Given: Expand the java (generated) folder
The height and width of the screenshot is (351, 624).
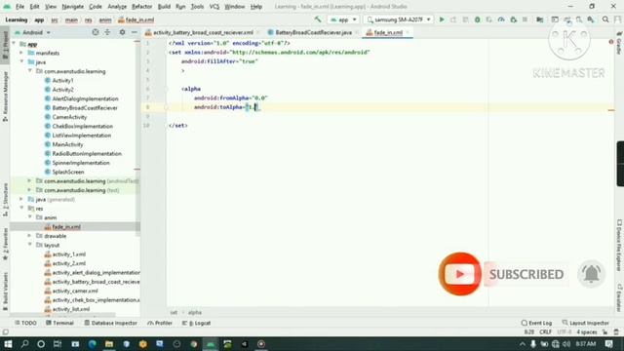Looking at the screenshot, I should click(21, 199).
